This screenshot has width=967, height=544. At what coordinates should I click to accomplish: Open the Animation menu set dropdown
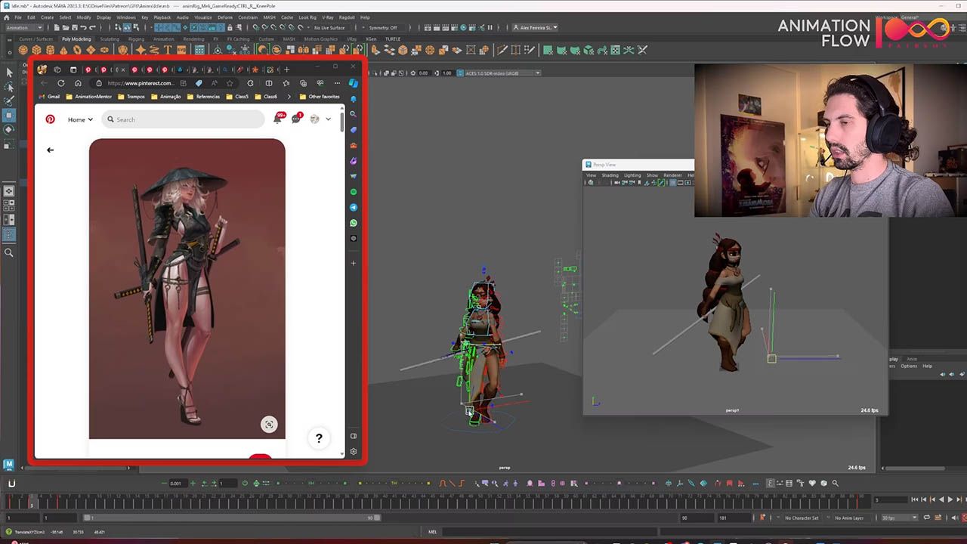(x=24, y=28)
